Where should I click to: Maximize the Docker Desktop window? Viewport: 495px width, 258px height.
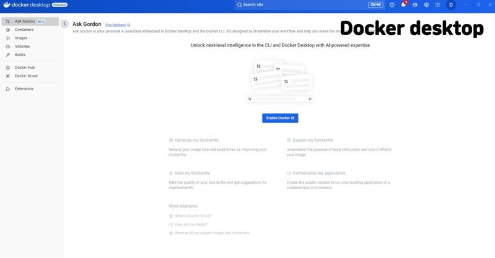pos(478,5)
